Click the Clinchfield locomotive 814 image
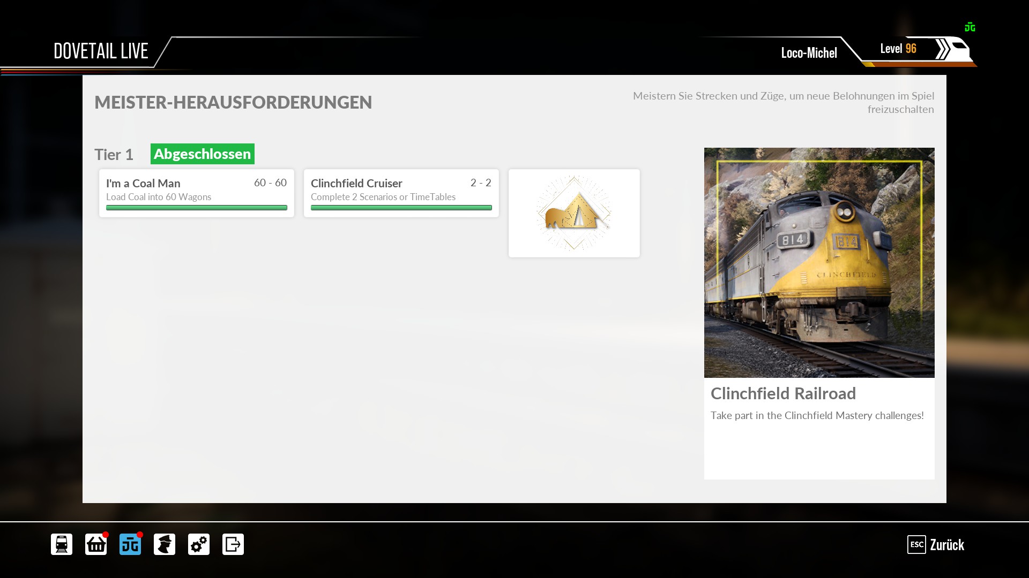Viewport: 1029px width, 578px height. [x=819, y=262]
